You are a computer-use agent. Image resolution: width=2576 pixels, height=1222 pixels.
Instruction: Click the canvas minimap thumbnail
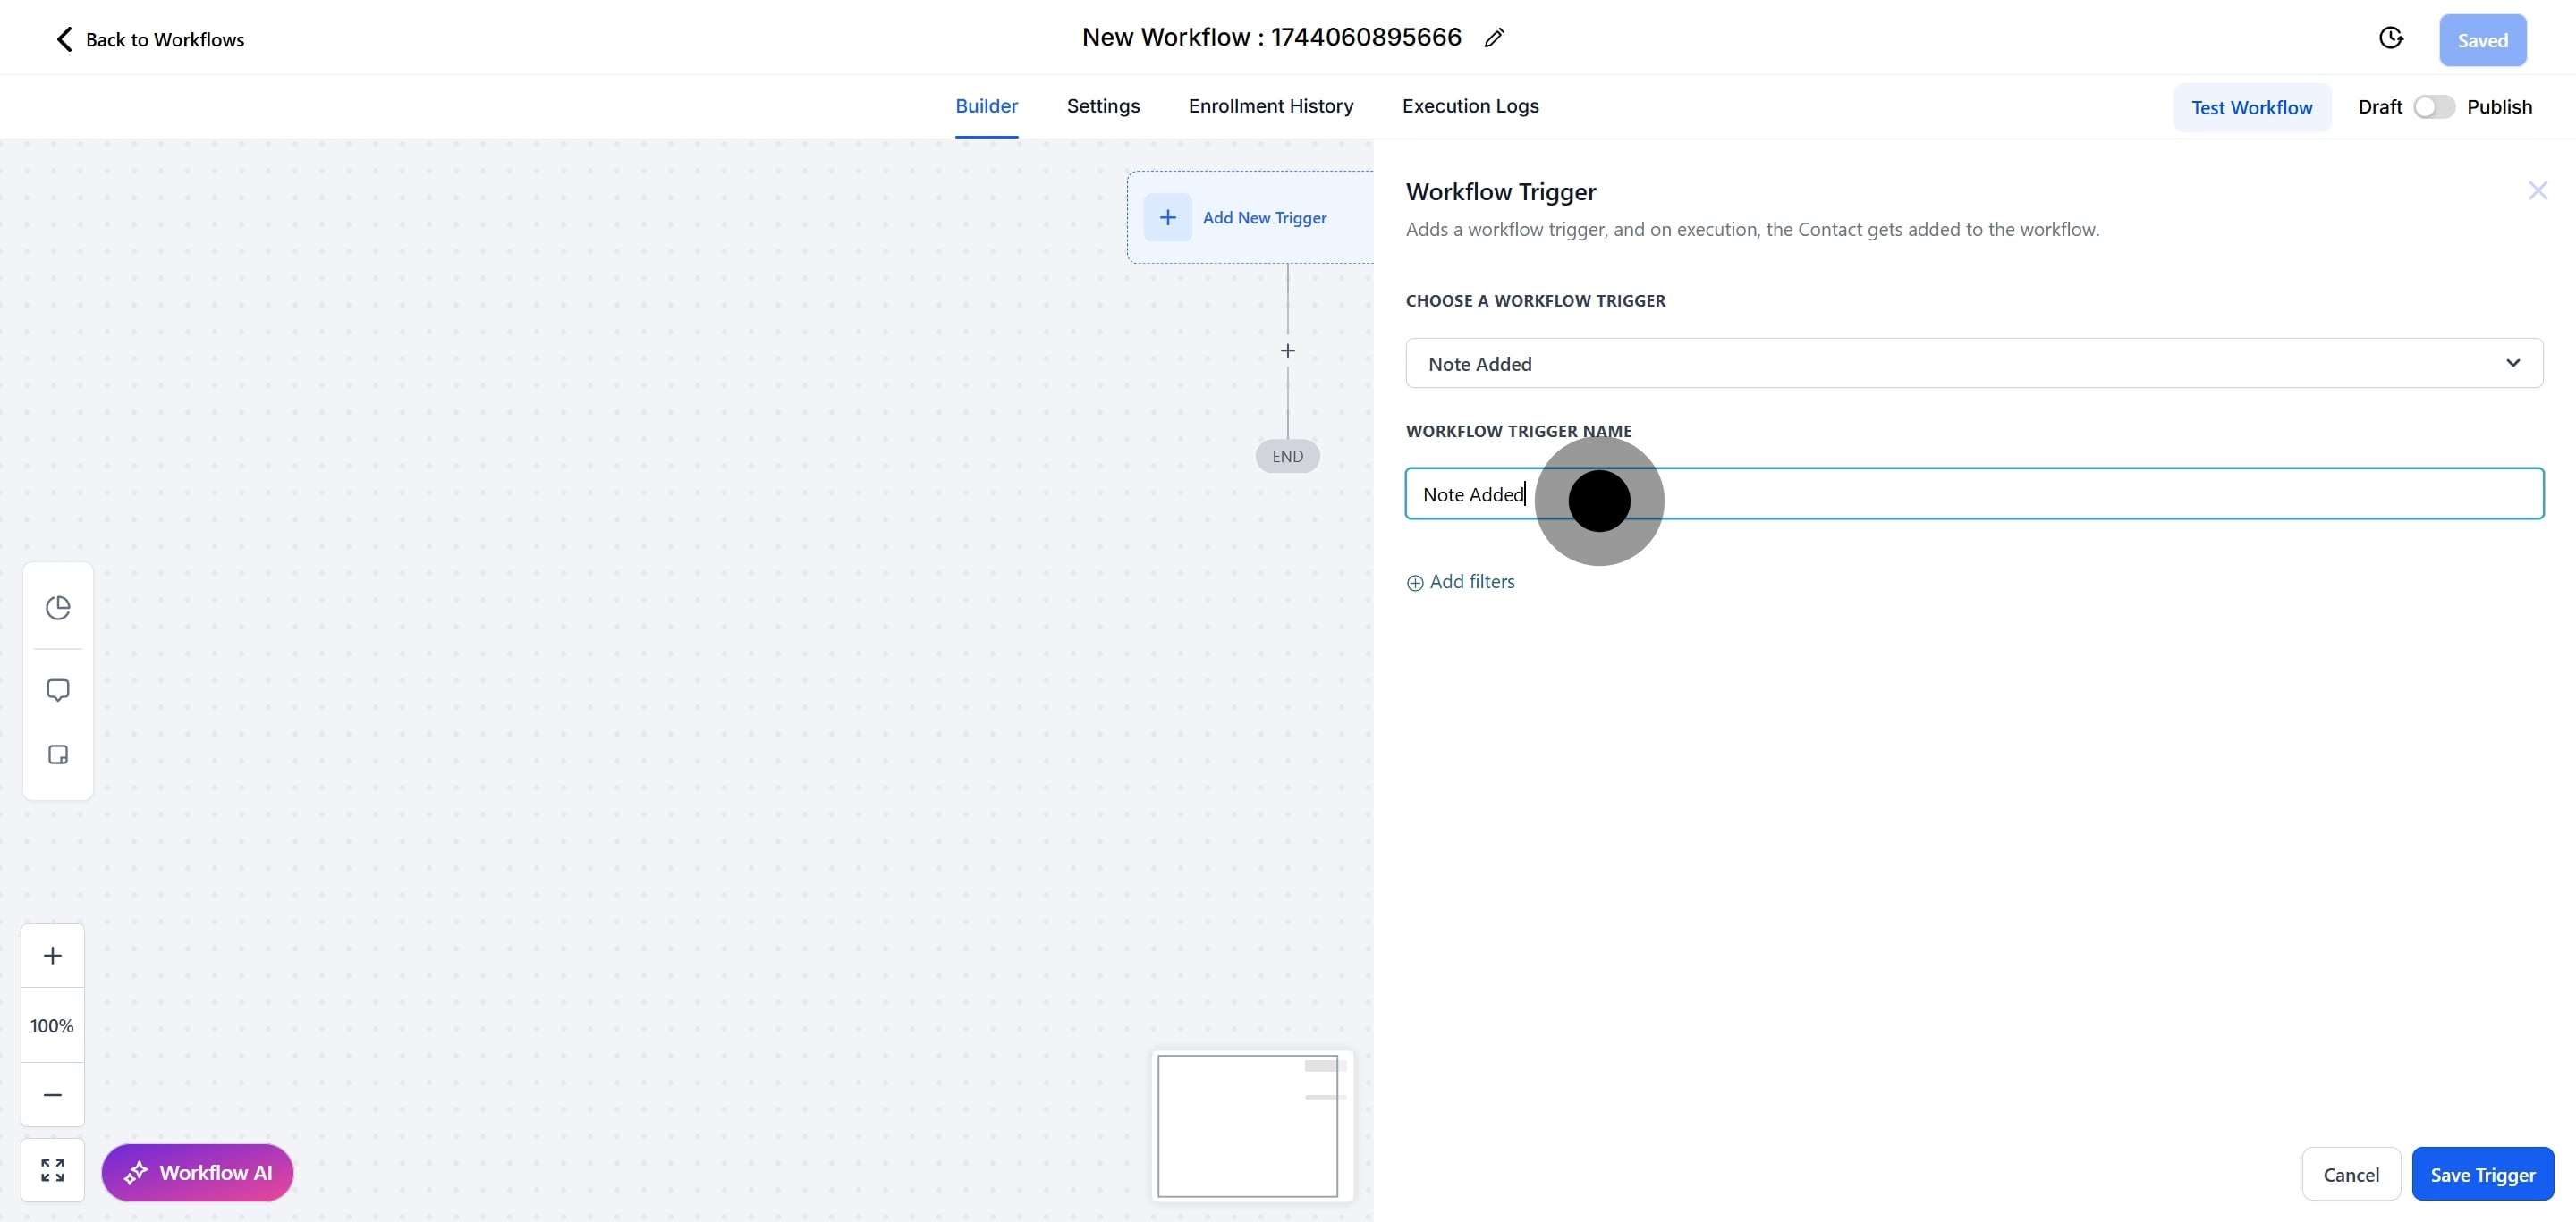(x=1247, y=1125)
